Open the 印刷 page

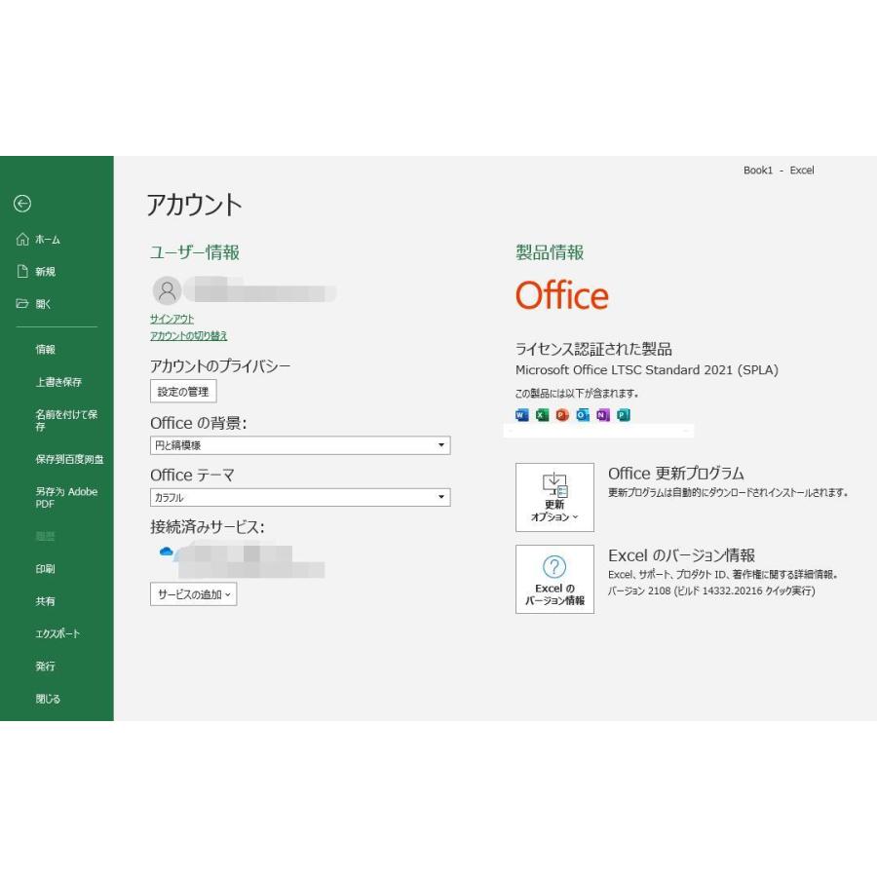[x=45, y=569]
